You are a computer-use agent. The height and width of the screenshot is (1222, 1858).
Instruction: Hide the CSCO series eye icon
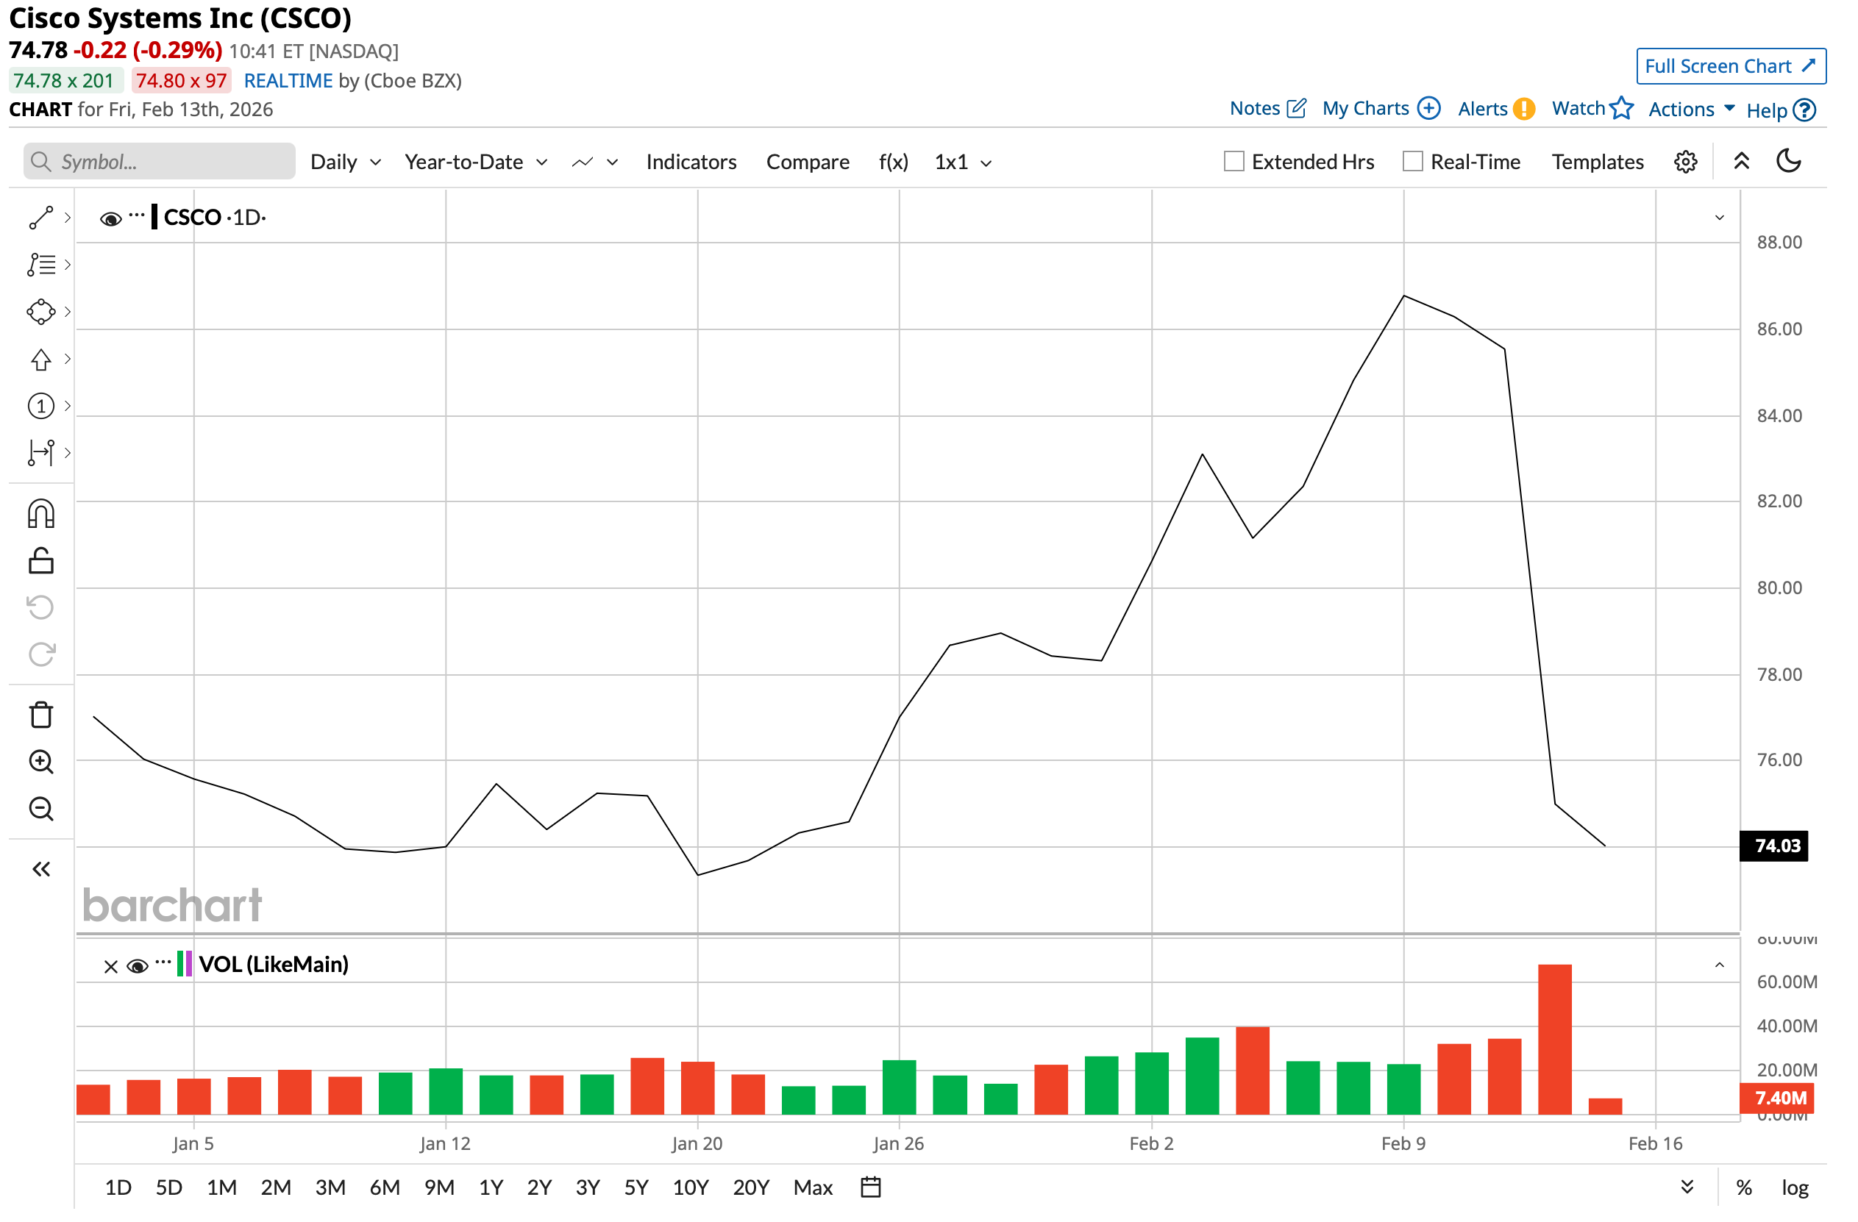coord(111,219)
